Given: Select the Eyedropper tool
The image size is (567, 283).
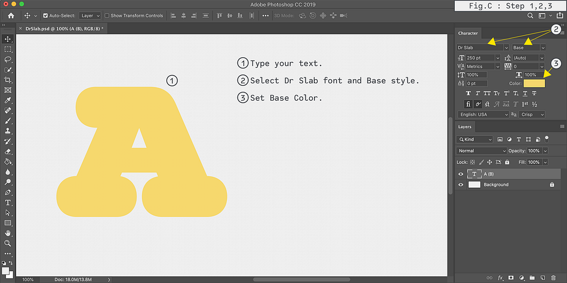Looking at the screenshot, I should [x=8, y=100].
